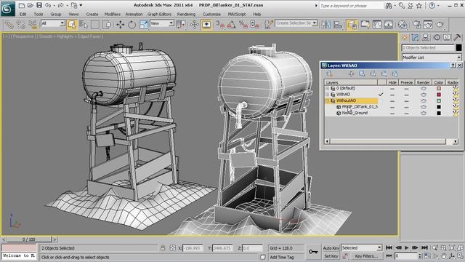465x262 pixels.
Task: Expand the 0 (default) layer
Action: pyautogui.click(x=328, y=88)
